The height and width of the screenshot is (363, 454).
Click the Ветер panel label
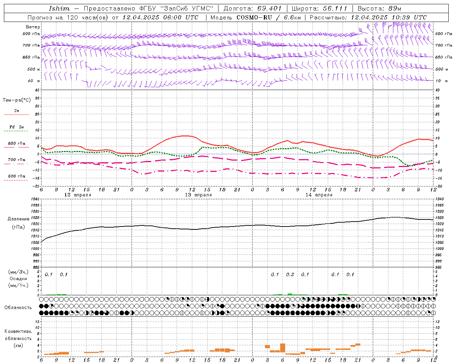pyautogui.click(x=33, y=27)
